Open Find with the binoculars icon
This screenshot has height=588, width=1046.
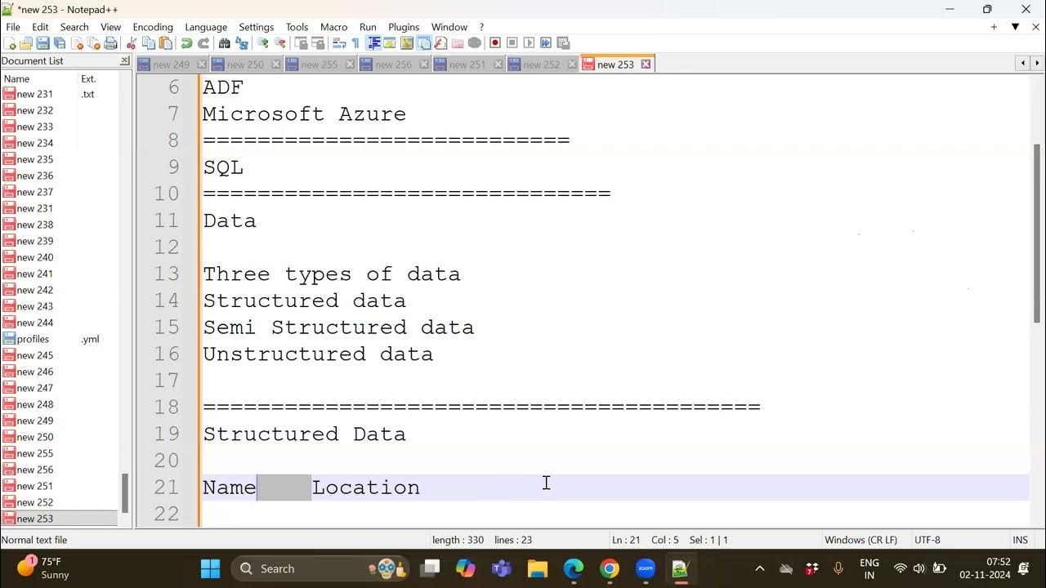[x=225, y=43]
